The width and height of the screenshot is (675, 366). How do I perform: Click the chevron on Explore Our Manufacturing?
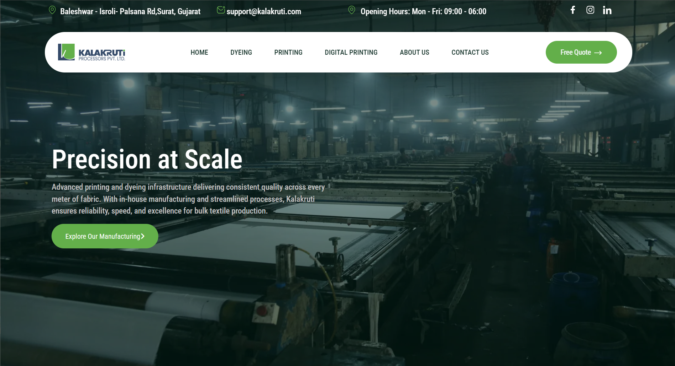click(x=143, y=236)
